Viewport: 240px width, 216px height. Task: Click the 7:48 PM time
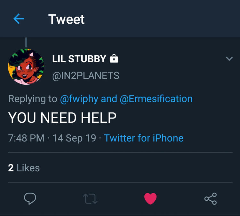pyautogui.click(x=26, y=138)
